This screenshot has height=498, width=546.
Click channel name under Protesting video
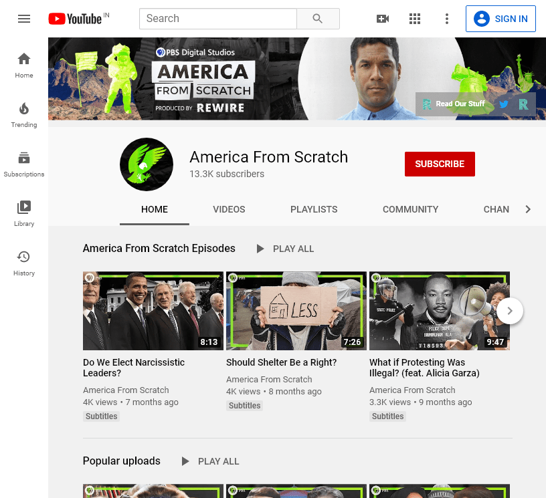(x=412, y=390)
